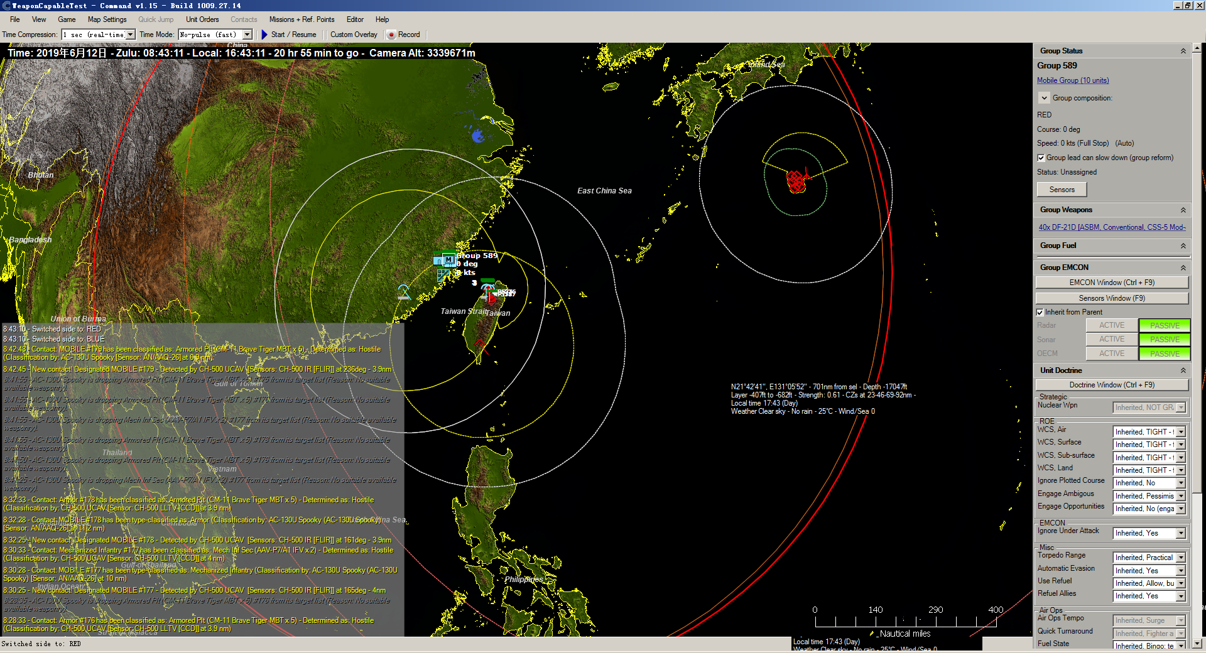Open the Use Refuel dropdown

tap(1181, 583)
